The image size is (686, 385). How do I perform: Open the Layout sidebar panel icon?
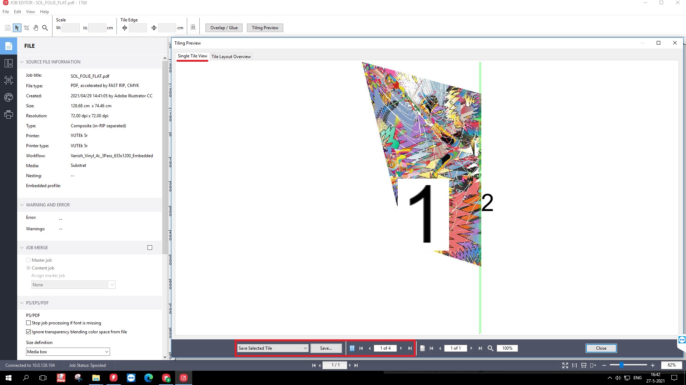coord(9,63)
